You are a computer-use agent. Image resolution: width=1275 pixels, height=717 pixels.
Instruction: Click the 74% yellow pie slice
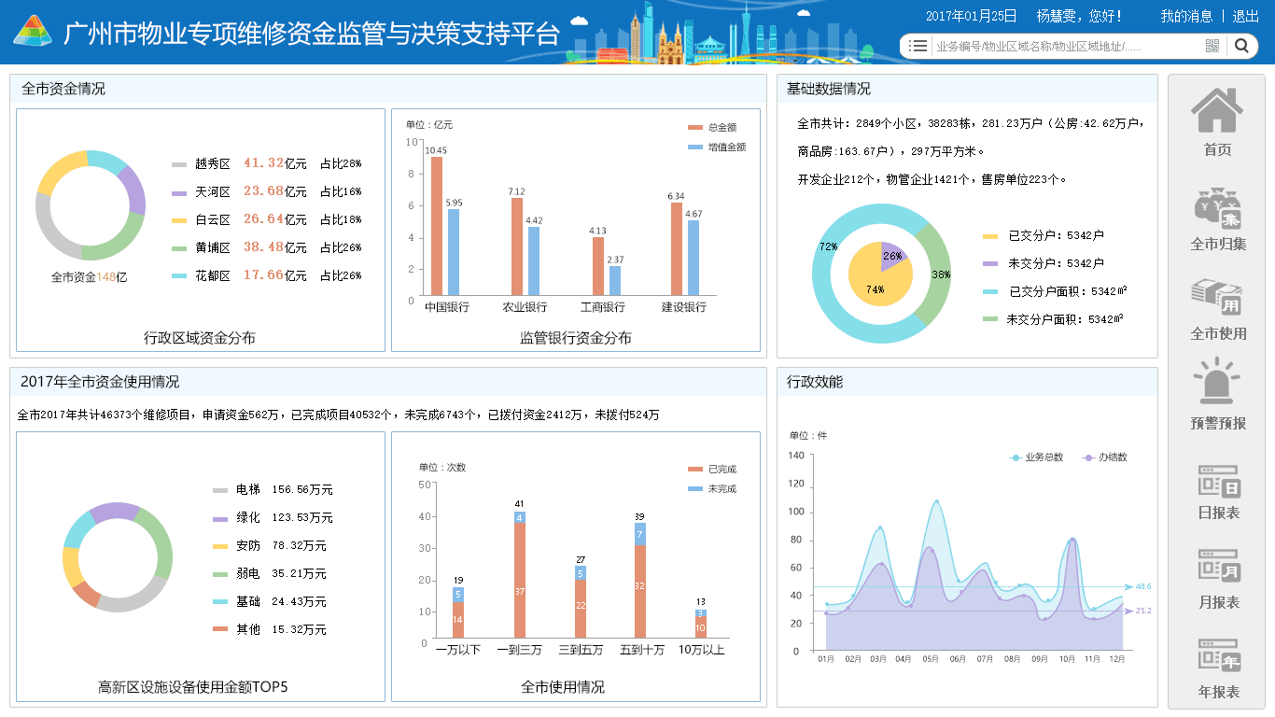[875, 280]
